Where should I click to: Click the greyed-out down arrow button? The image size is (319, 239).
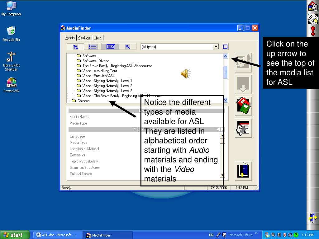[243, 84]
